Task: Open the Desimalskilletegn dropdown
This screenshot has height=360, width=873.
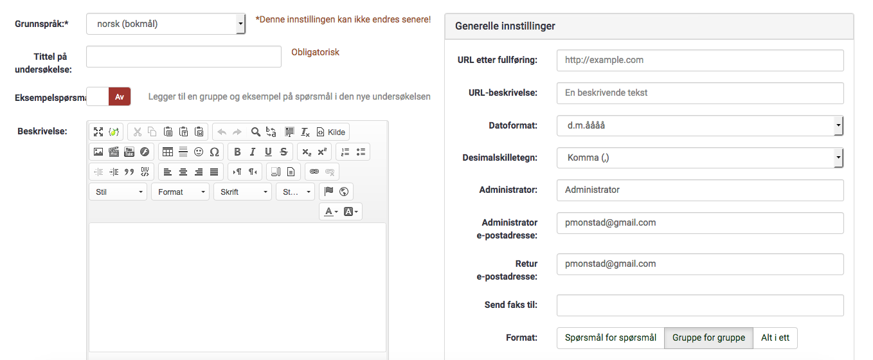Action: (699, 157)
